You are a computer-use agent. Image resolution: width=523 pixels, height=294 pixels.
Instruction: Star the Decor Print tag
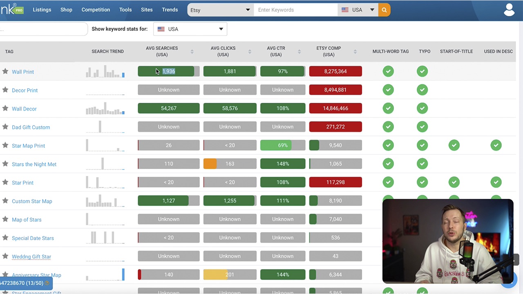click(5, 90)
